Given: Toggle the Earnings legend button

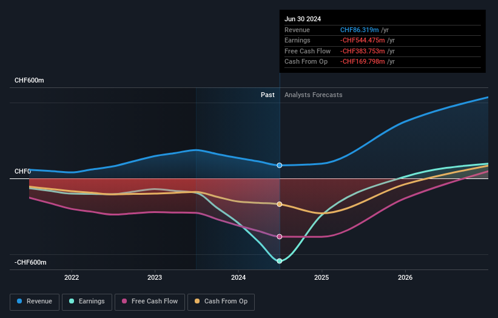Looking at the screenshot, I should click(x=87, y=302).
